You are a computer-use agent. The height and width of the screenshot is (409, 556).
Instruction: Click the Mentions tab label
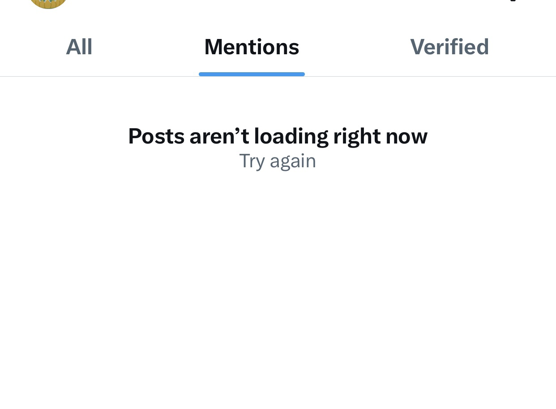(252, 47)
